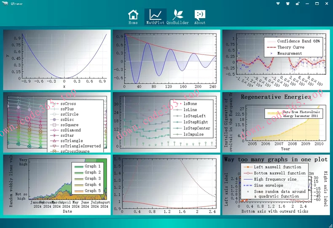
Task: Open the title bar dropdown triangle menu
Action: pyautogui.click(x=278, y=3)
